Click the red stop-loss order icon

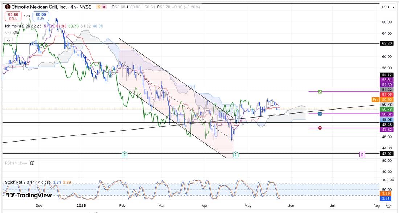320,128
